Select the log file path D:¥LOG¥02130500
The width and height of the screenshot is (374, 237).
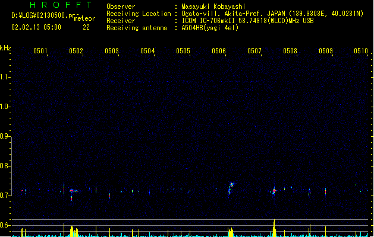click(x=40, y=15)
